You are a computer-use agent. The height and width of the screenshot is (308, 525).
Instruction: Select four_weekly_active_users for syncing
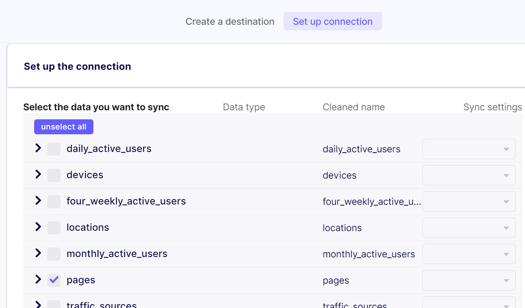click(x=54, y=201)
